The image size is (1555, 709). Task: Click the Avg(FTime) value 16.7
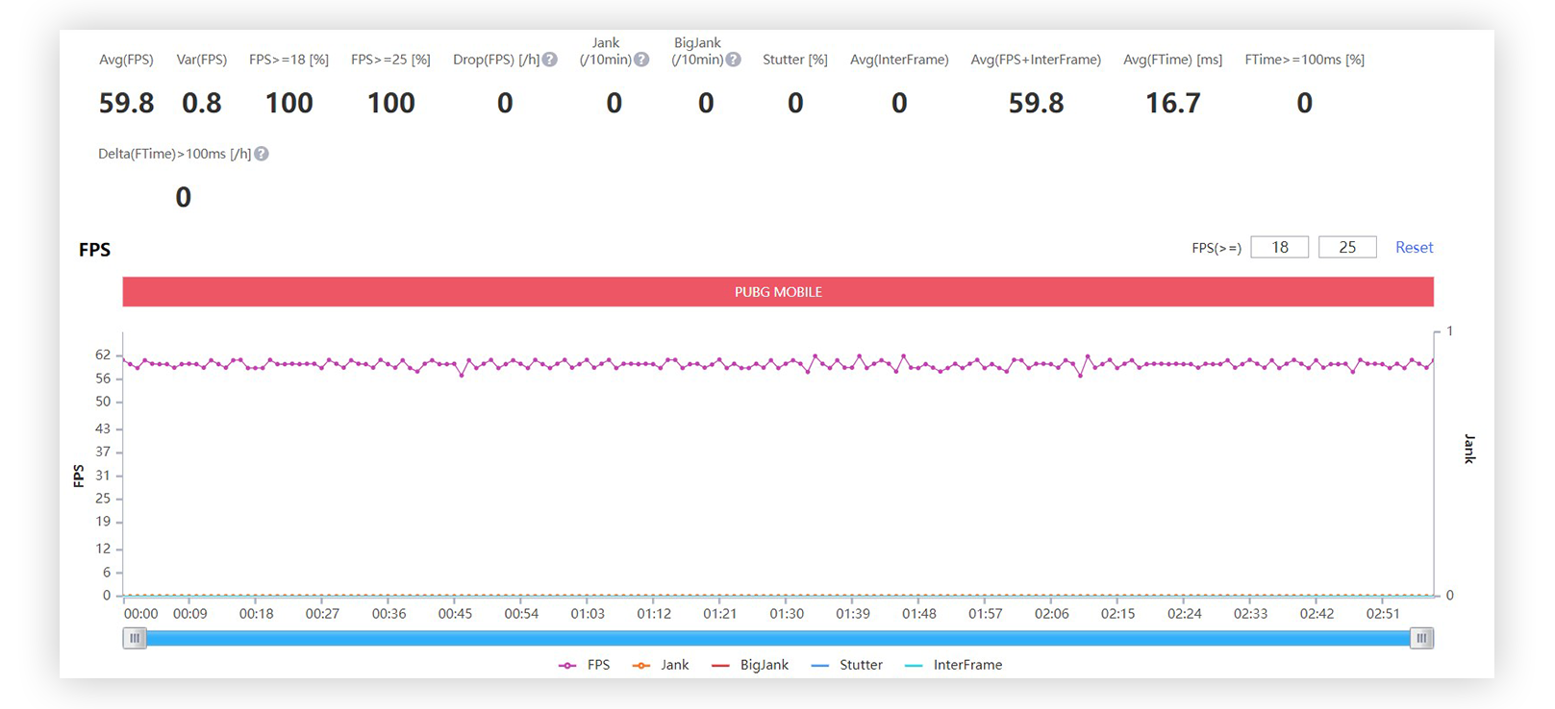(x=1172, y=103)
